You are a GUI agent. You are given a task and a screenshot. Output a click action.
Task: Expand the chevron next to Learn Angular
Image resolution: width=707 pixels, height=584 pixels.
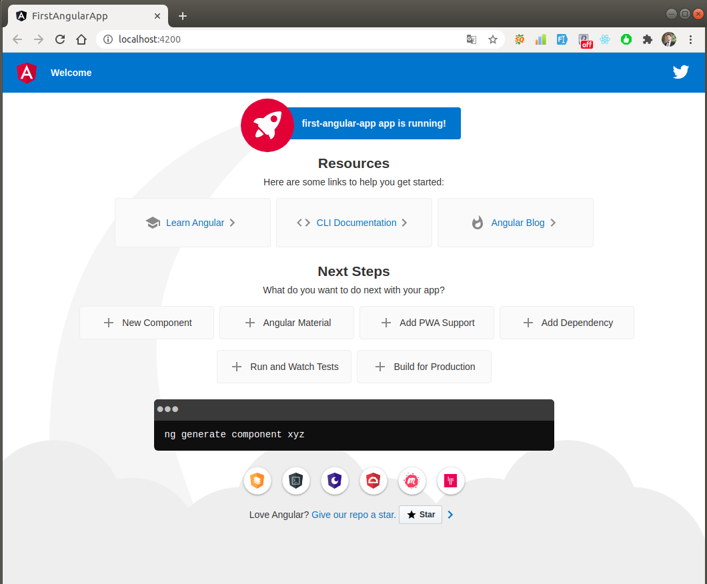coord(232,223)
